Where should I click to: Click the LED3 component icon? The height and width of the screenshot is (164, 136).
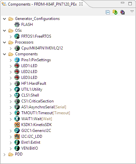click(x=17, y=78)
